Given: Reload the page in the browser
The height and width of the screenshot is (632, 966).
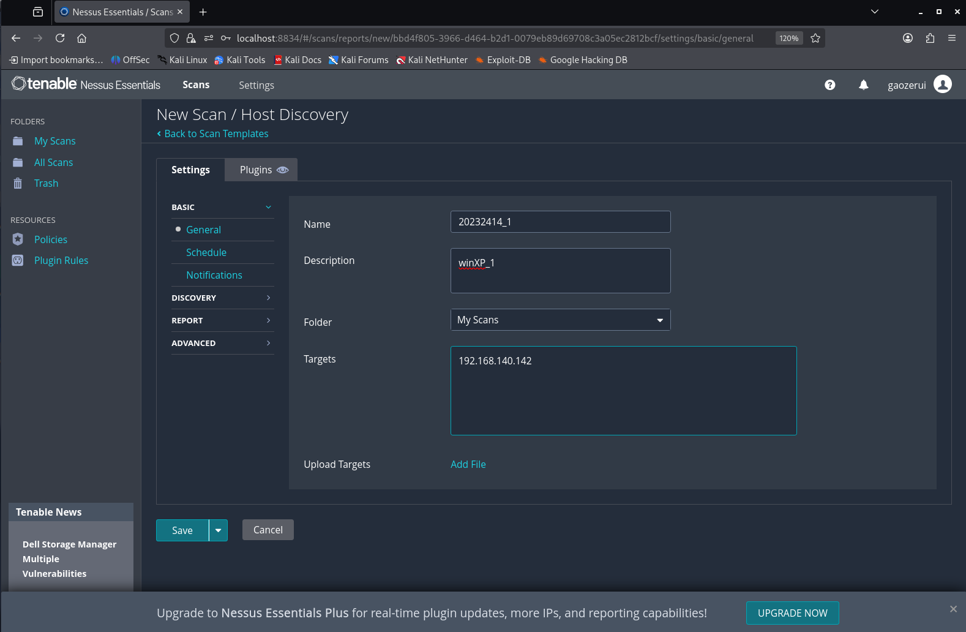Looking at the screenshot, I should pos(60,38).
